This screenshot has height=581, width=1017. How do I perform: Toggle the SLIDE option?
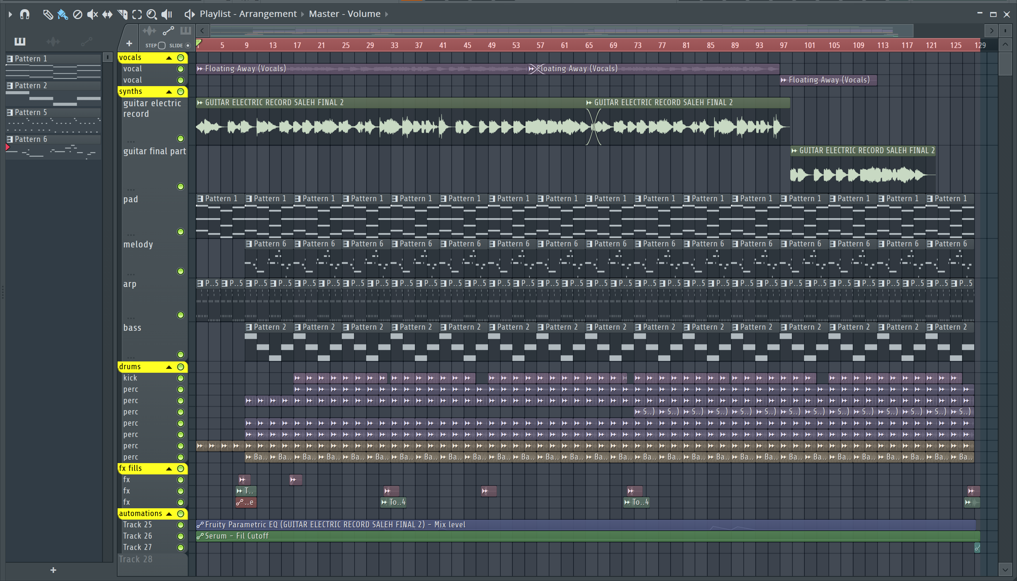(188, 46)
